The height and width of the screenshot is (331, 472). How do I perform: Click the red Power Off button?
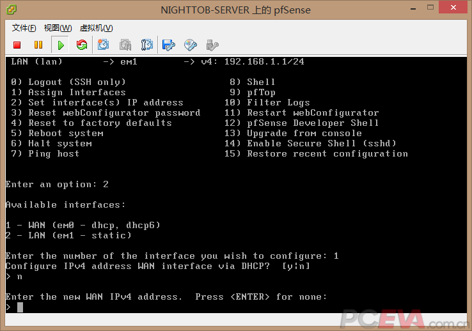tap(17, 45)
